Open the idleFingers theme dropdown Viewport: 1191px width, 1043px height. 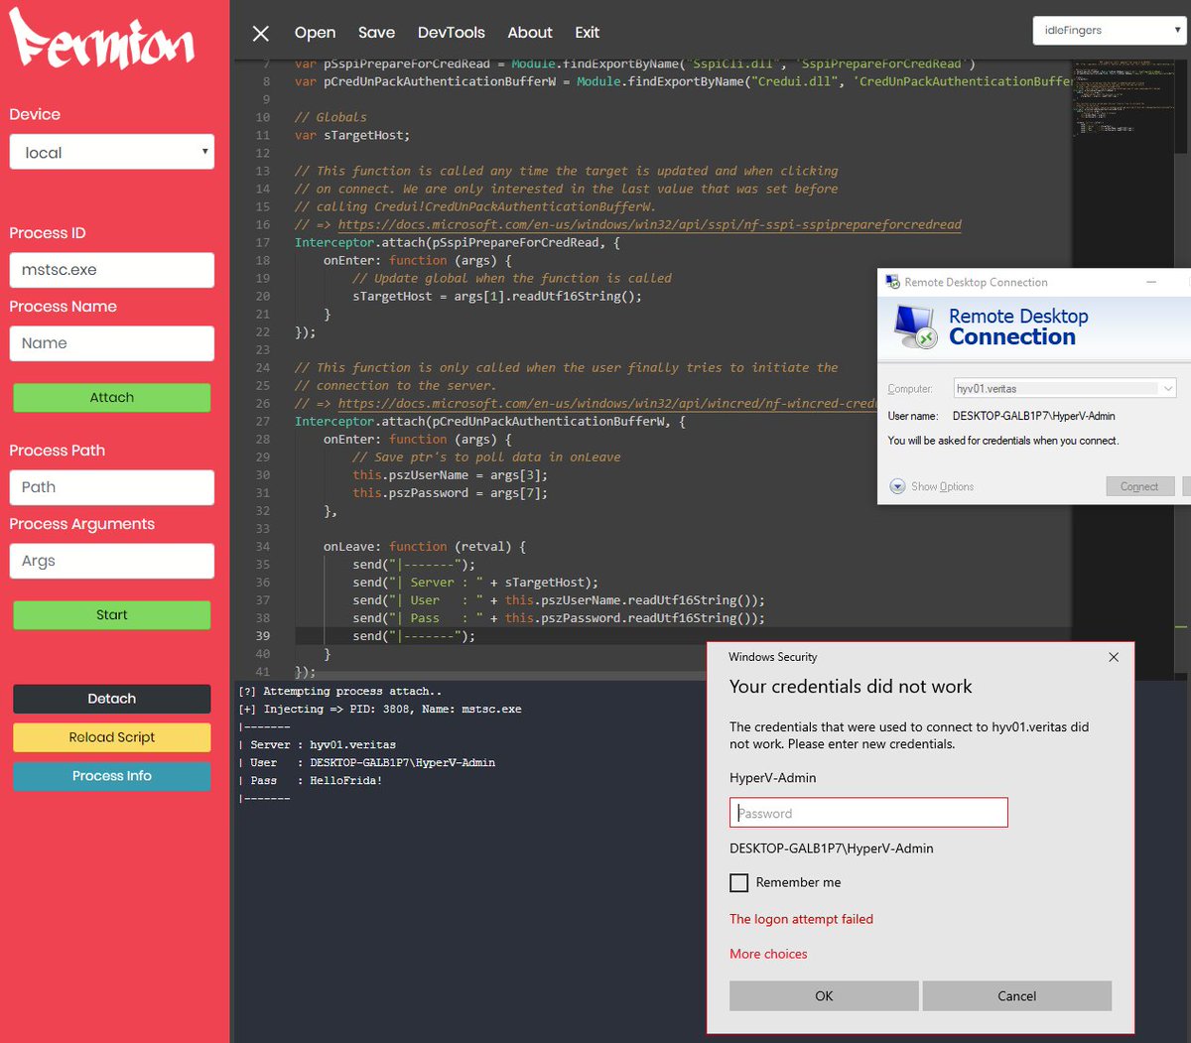coord(1110,30)
